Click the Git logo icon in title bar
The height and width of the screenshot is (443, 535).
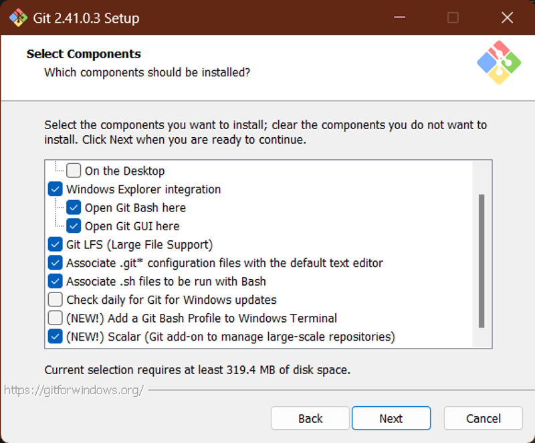(x=18, y=18)
